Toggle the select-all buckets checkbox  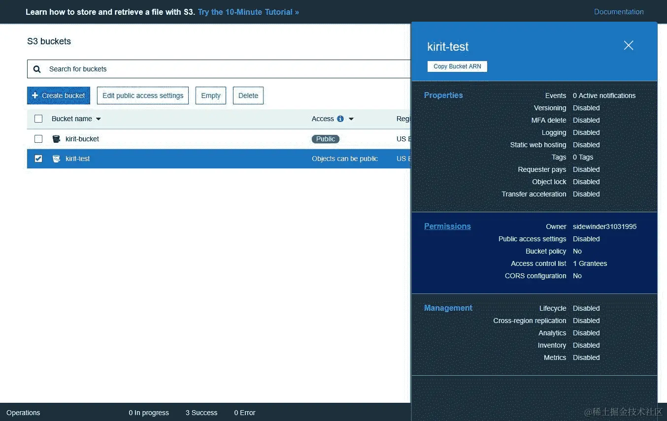coord(38,119)
